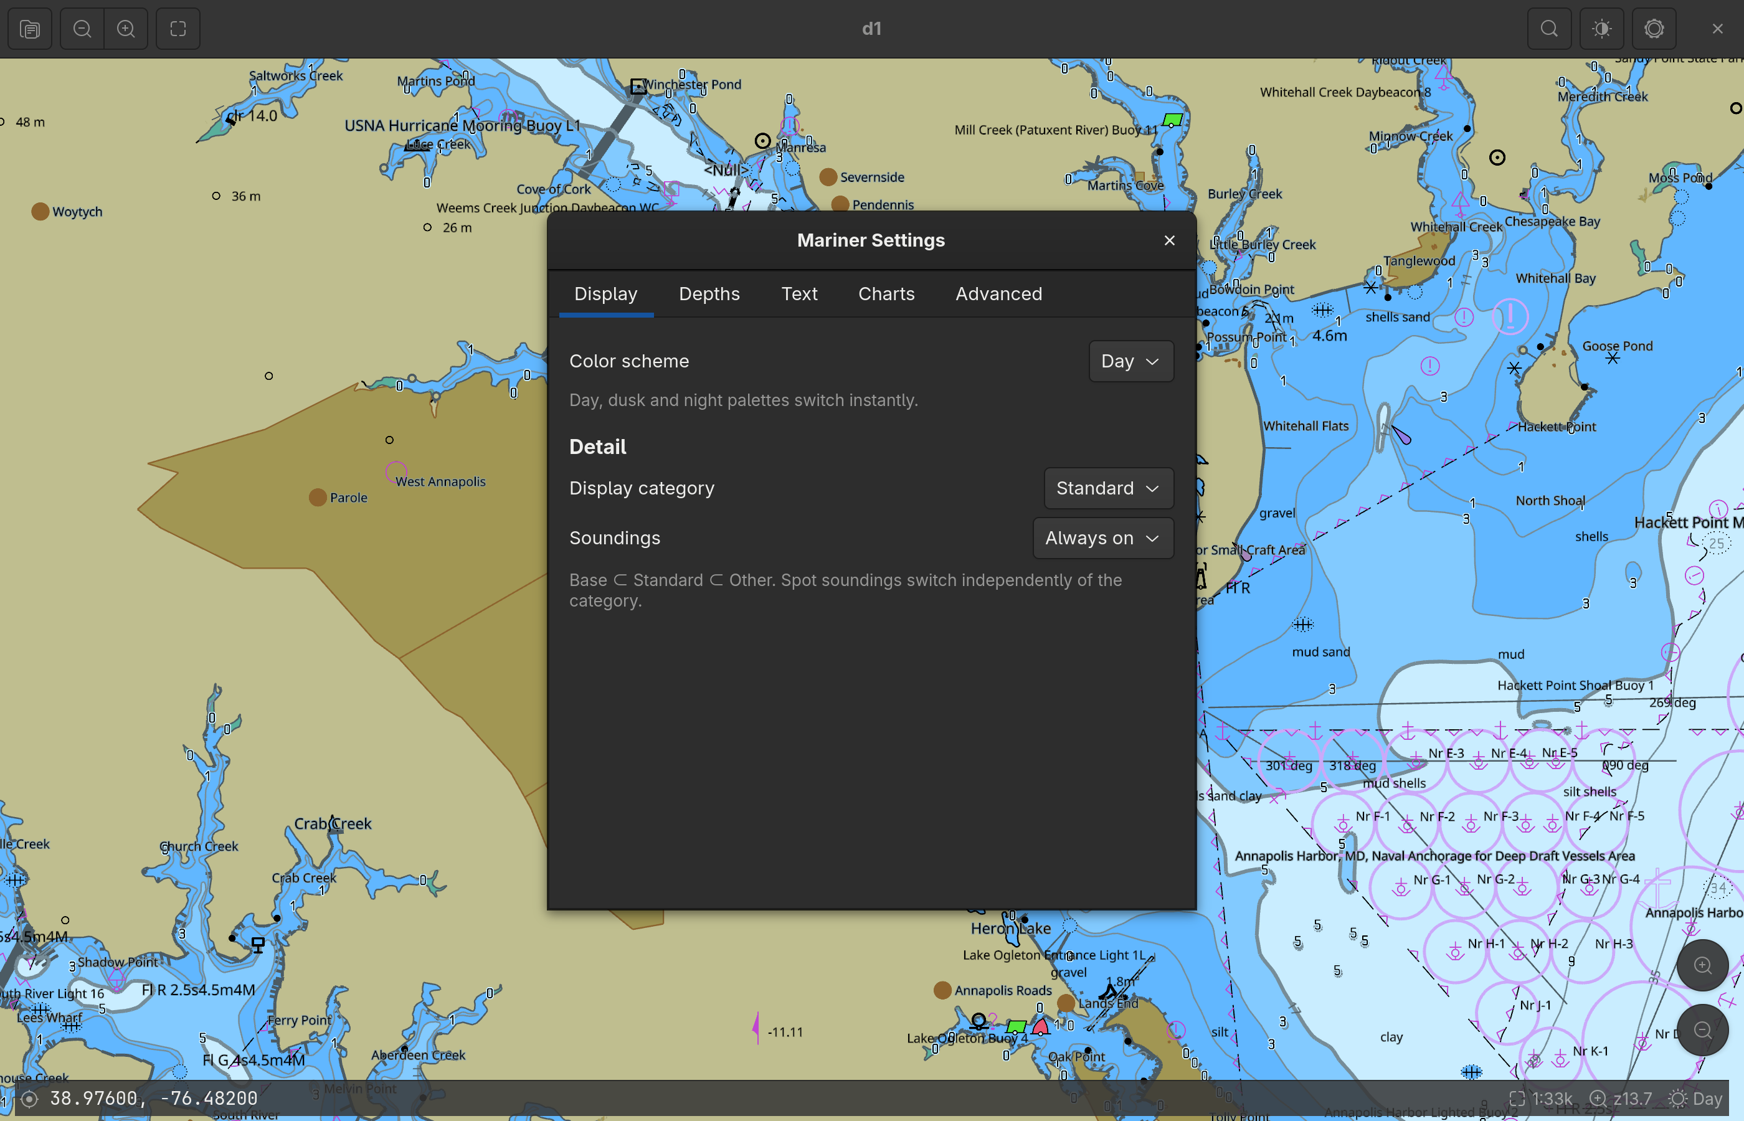The image size is (1744, 1121).
Task: Click the "Chesapeake Bay" map label
Action: click(x=1552, y=220)
